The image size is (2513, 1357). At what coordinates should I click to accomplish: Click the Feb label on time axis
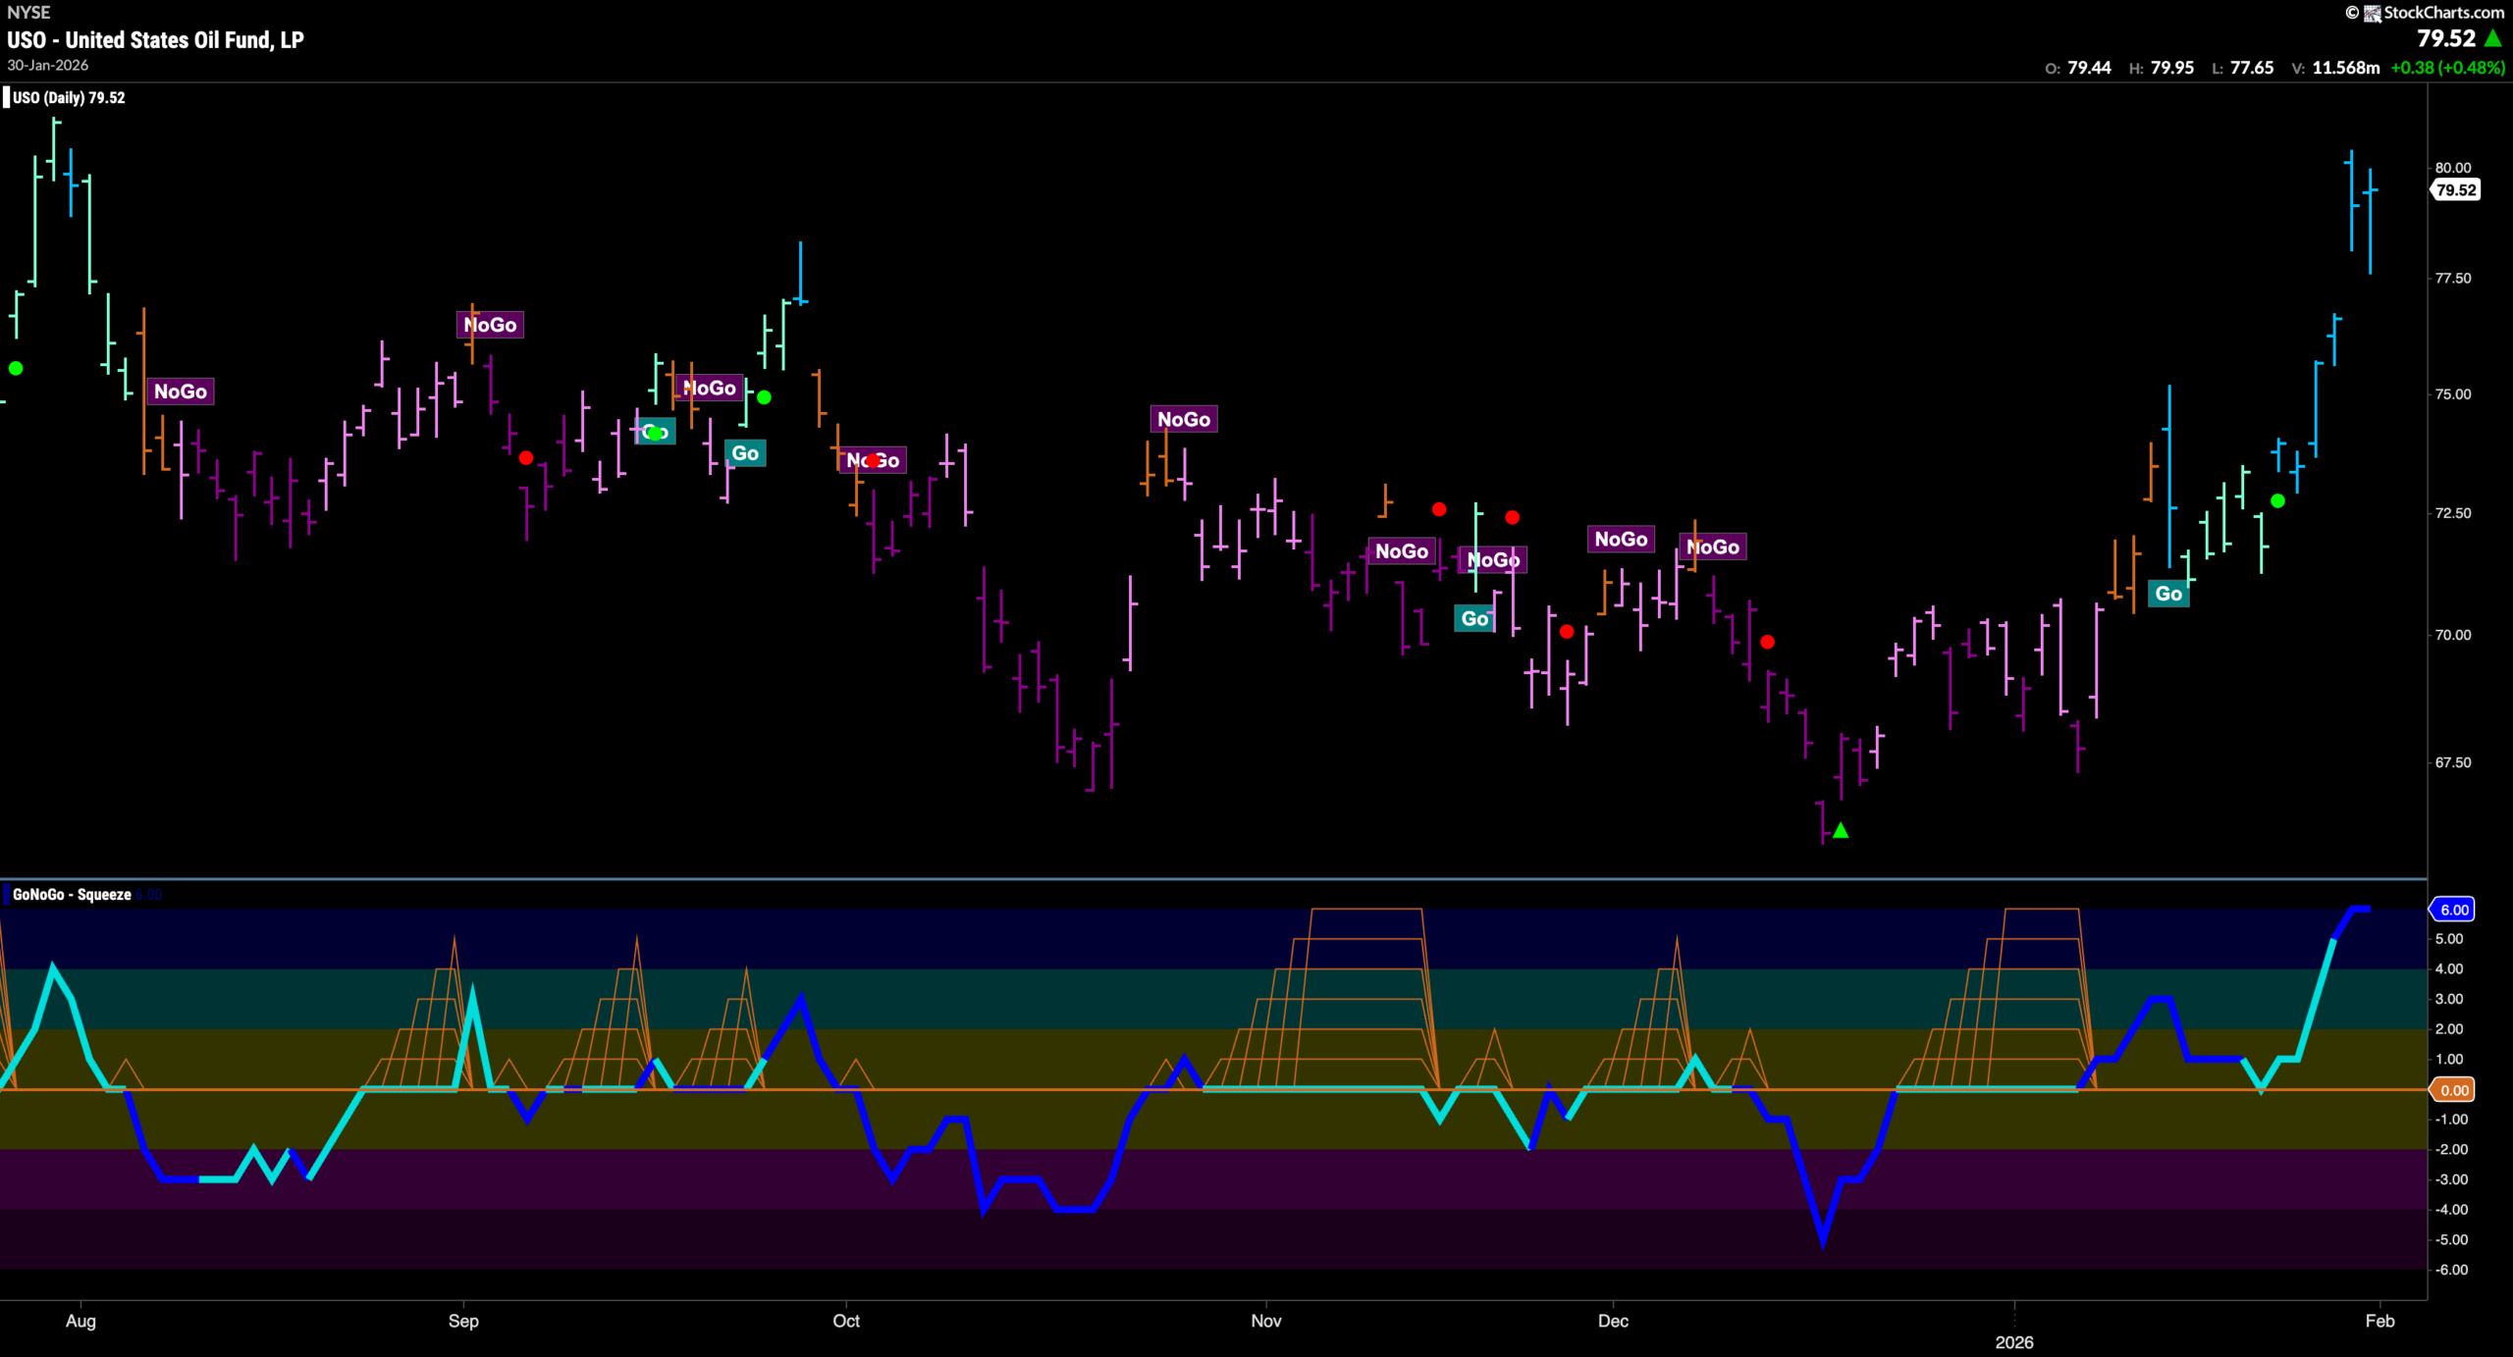pyautogui.click(x=2379, y=1321)
